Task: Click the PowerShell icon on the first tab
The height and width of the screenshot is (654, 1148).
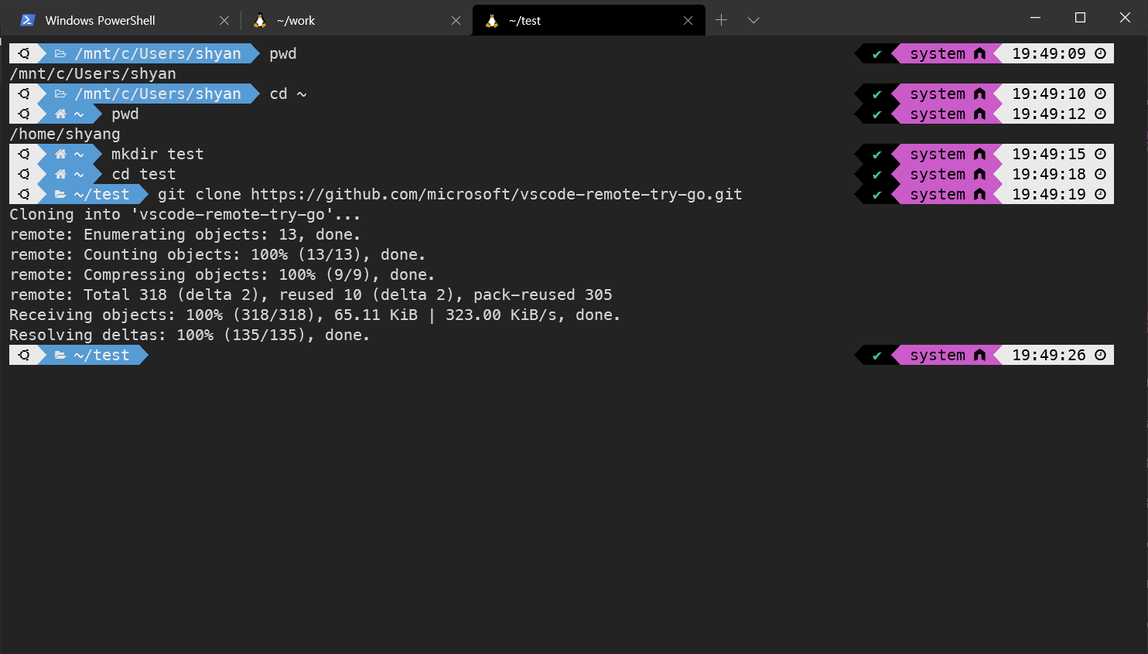Action: tap(27, 20)
